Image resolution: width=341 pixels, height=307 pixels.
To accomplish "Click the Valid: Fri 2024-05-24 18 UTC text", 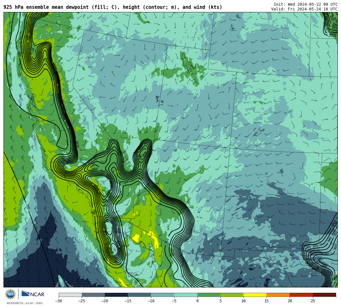I will coord(304,9).
